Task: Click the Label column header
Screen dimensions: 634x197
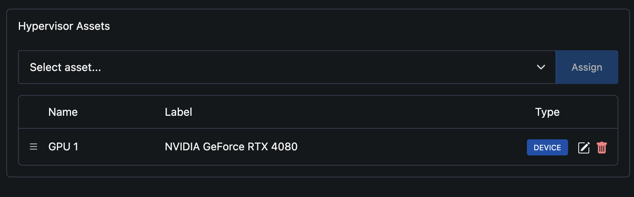Action: 179,112
